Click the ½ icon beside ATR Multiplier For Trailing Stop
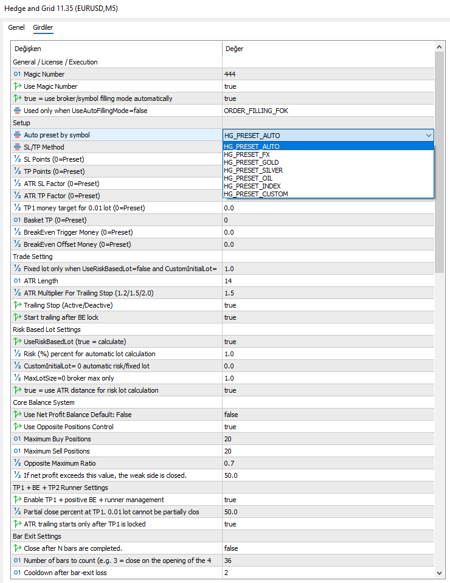 [x=17, y=293]
